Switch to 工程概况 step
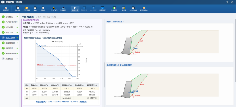The width and height of the screenshot is (236, 107). [x=9, y=17]
